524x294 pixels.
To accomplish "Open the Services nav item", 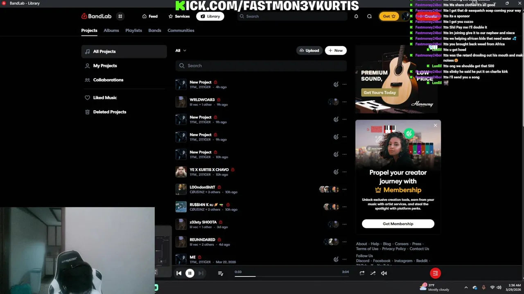I will click(x=179, y=16).
